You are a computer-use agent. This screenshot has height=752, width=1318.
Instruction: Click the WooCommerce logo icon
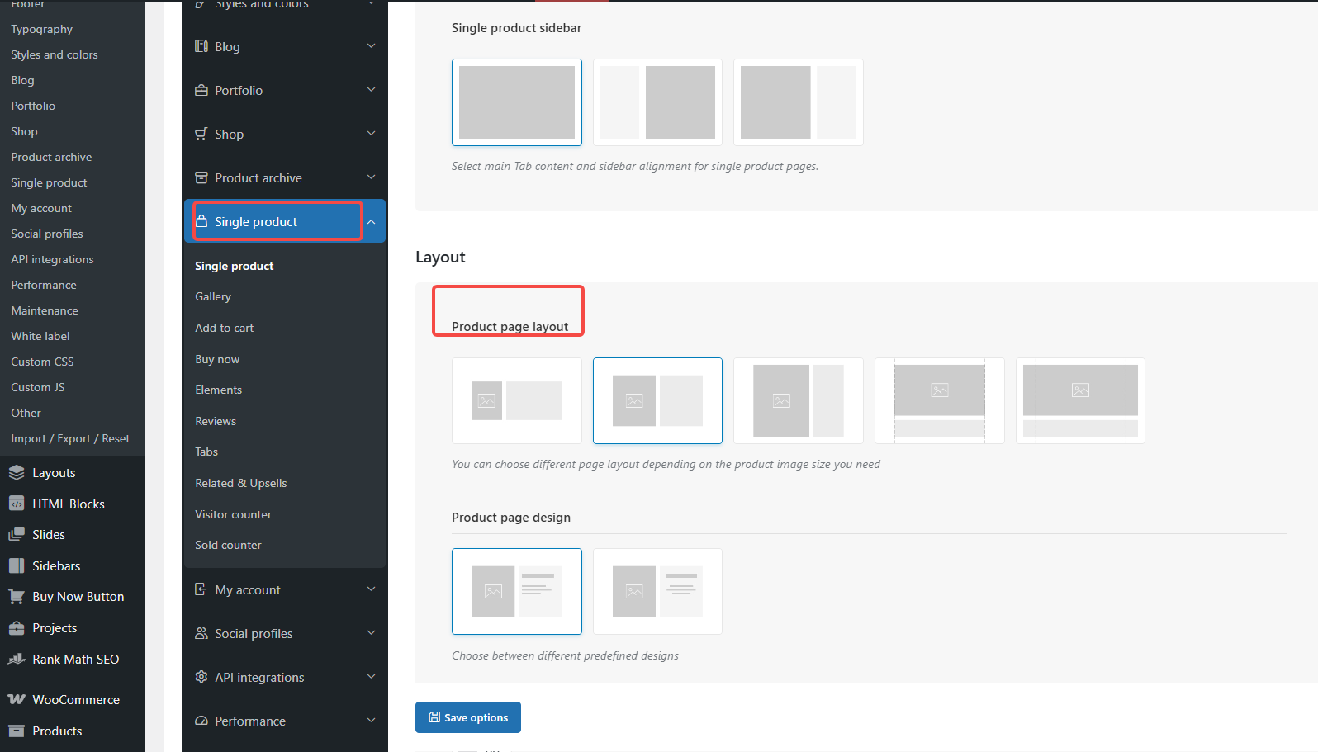pos(17,699)
